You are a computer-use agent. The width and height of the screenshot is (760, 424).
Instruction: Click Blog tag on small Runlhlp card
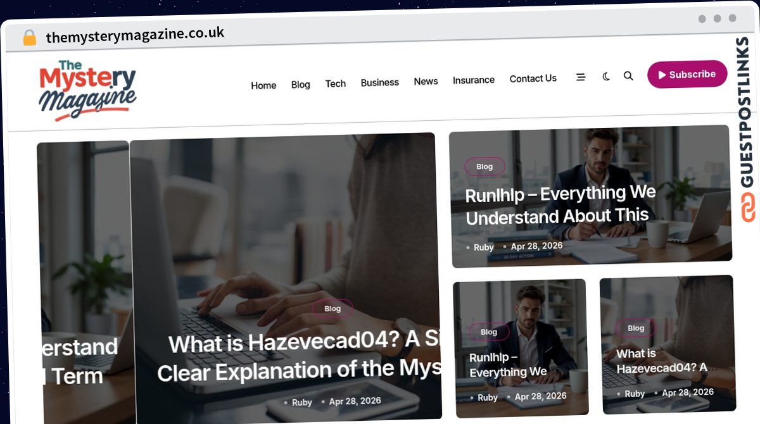coord(489,332)
